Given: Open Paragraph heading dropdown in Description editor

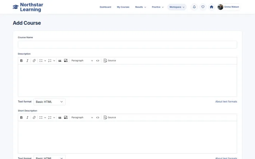Looking at the screenshot, I should click(82, 61).
